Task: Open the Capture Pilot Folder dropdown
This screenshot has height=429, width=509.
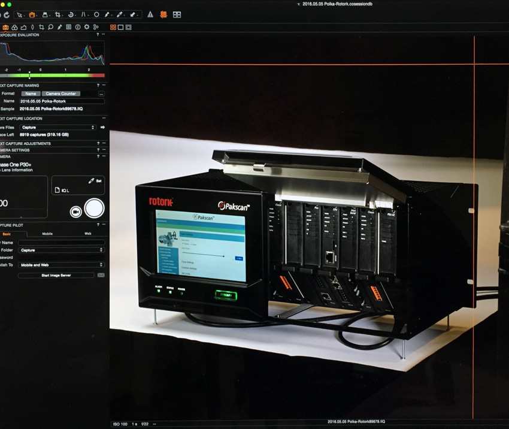Action: 61,250
